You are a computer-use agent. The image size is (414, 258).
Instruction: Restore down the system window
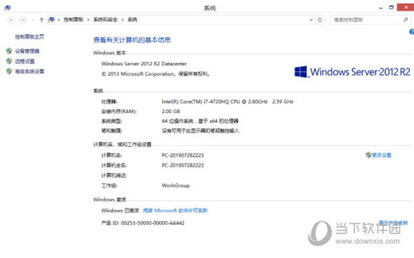pyautogui.click(x=391, y=8)
